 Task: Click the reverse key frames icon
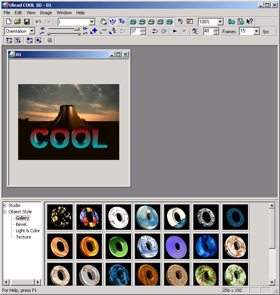(x=113, y=31)
